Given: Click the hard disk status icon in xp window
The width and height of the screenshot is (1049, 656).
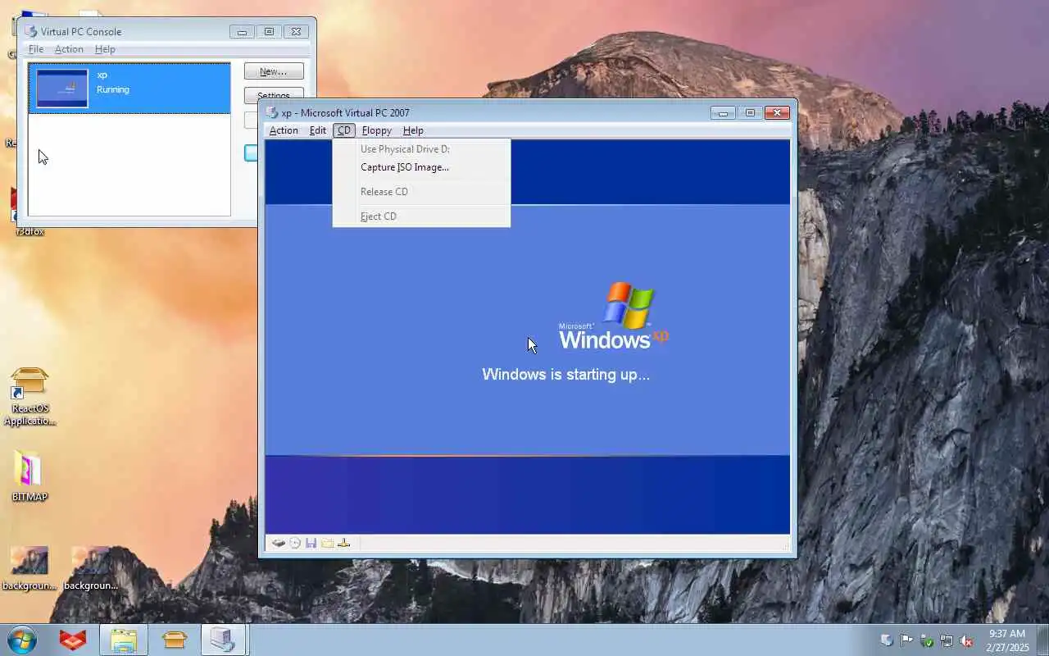Looking at the screenshot, I should point(279,543).
